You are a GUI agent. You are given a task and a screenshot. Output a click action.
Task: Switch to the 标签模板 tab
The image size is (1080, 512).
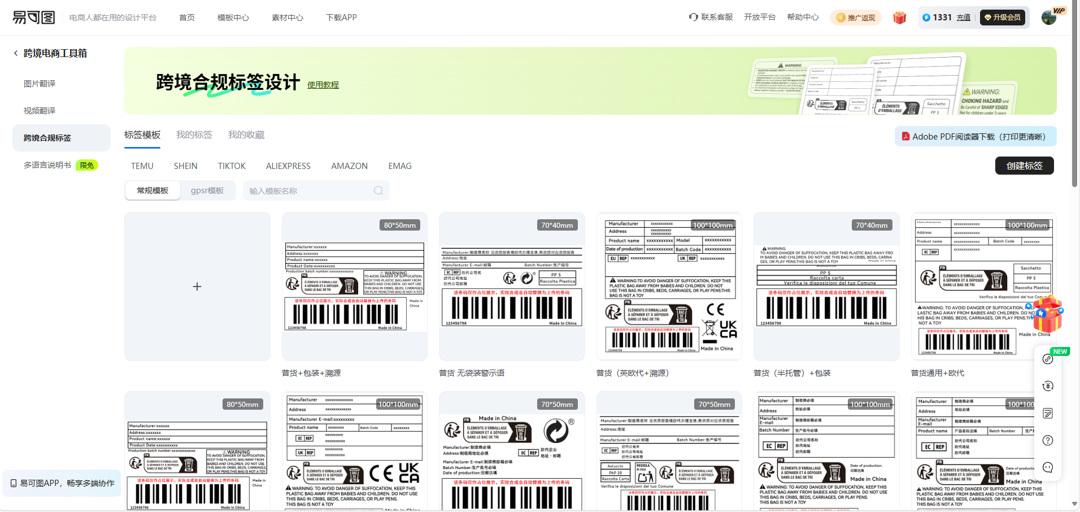(142, 134)
